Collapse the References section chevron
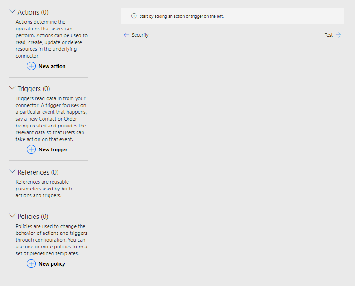This screenshot has width=355, height=286. [12, 172]
